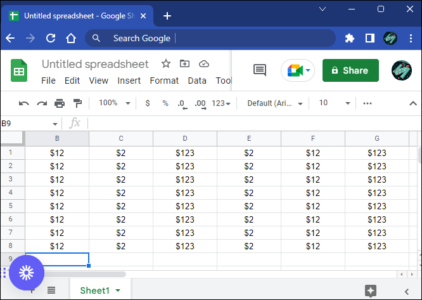Select cell G3 containing $123
The width and height of the screenshot is (422, 300).
[377, 179]
